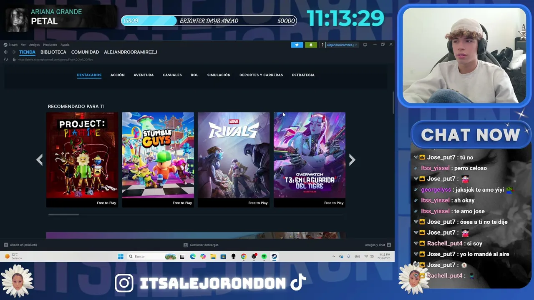The image size is (534, 300).
Task: Open the Stumble Guys game card
Action: click(158, 160)
